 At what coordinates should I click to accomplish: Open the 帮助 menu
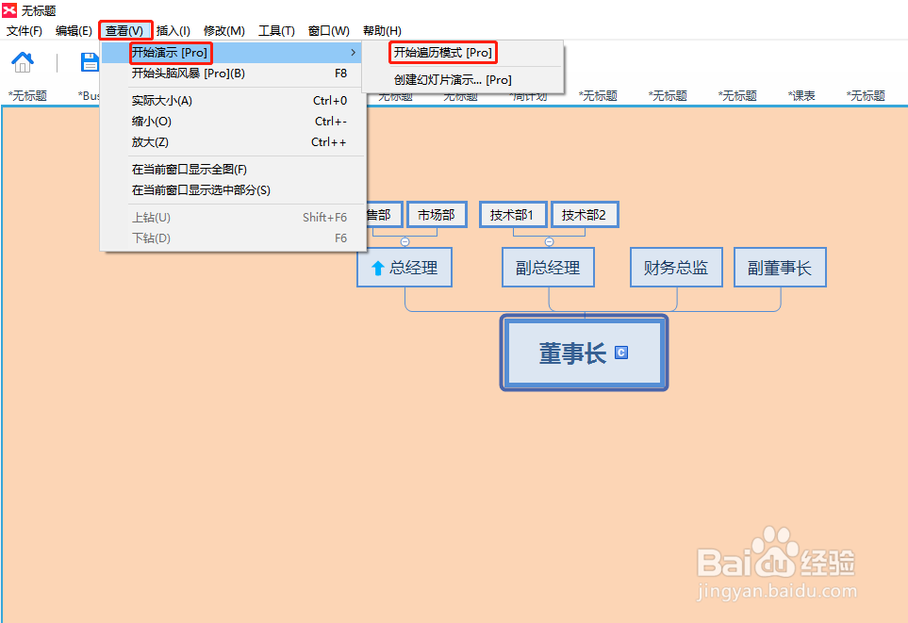pos(381,30)
